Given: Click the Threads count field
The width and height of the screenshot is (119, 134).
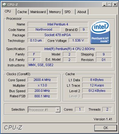Looking at the screenshot, I should [x=107, y=109].
